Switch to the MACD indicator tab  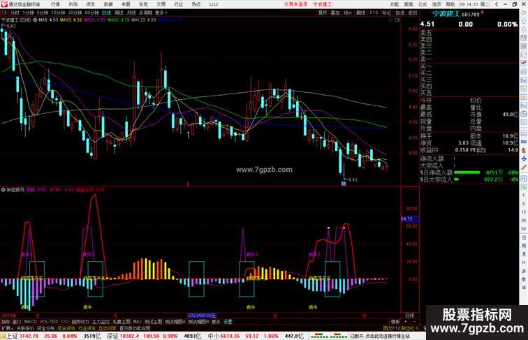click(30, 322)
